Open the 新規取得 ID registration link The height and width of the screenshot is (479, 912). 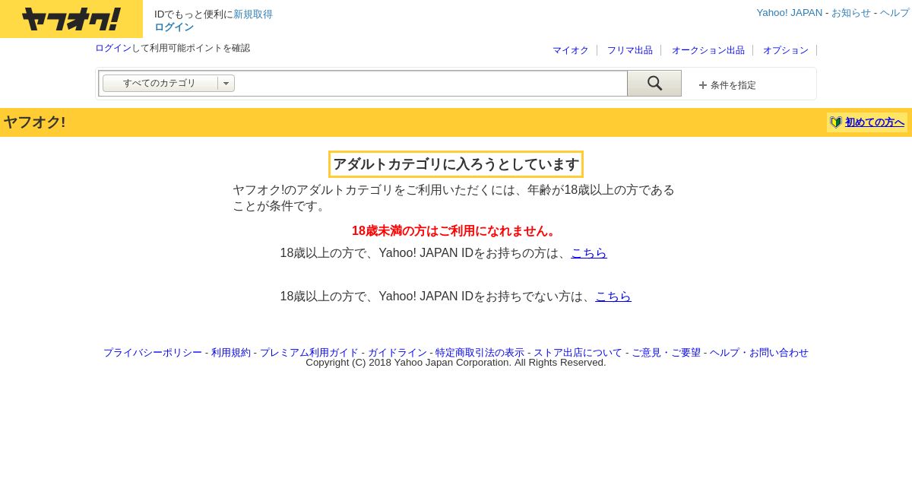(253, 14)
